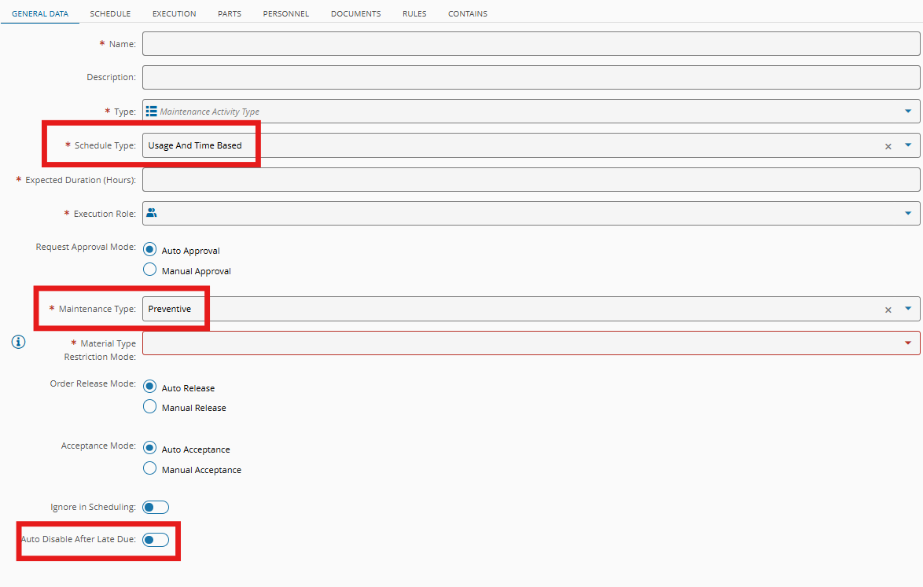Viewport: 923px width, 587px height.
Task: Clear the Maintenance Type value with X
Action: 888,310
